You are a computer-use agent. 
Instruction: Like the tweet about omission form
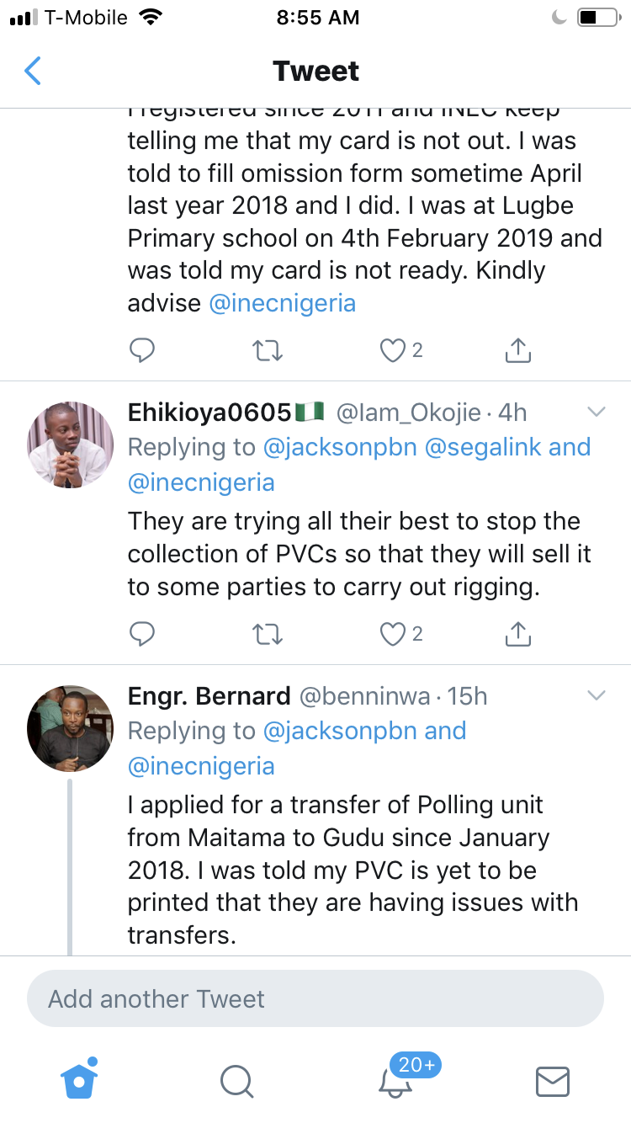tap(393, 350)
